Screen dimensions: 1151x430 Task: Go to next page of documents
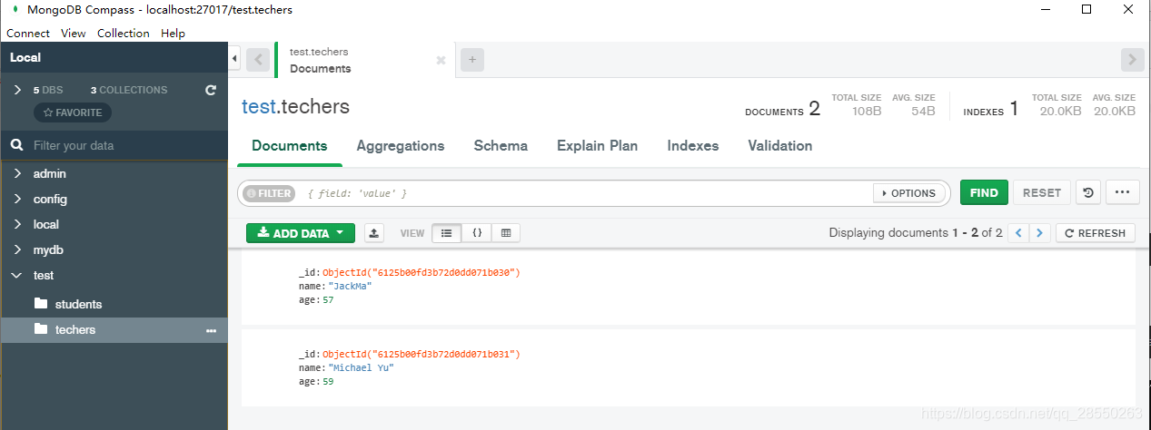click(x=1040, y=233)
